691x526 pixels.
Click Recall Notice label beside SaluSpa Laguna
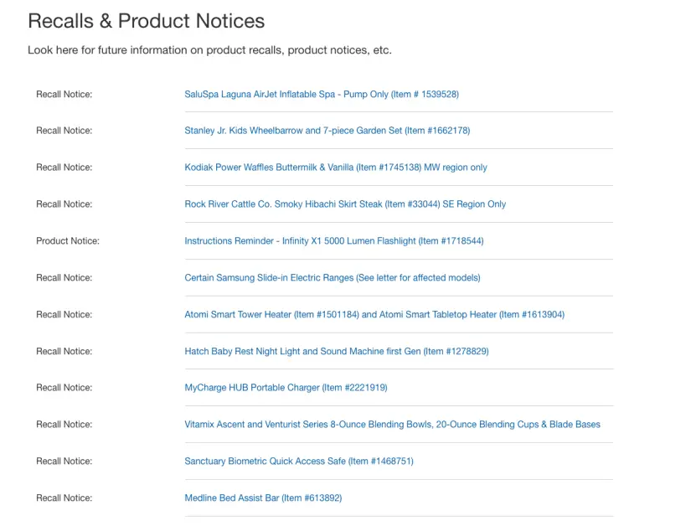coord(64,95)
